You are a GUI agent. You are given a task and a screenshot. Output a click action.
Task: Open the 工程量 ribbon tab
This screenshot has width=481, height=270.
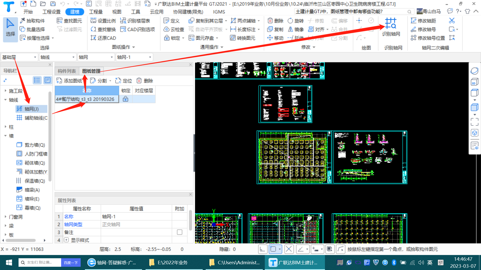pyautogui.click(x=96, y=12)
